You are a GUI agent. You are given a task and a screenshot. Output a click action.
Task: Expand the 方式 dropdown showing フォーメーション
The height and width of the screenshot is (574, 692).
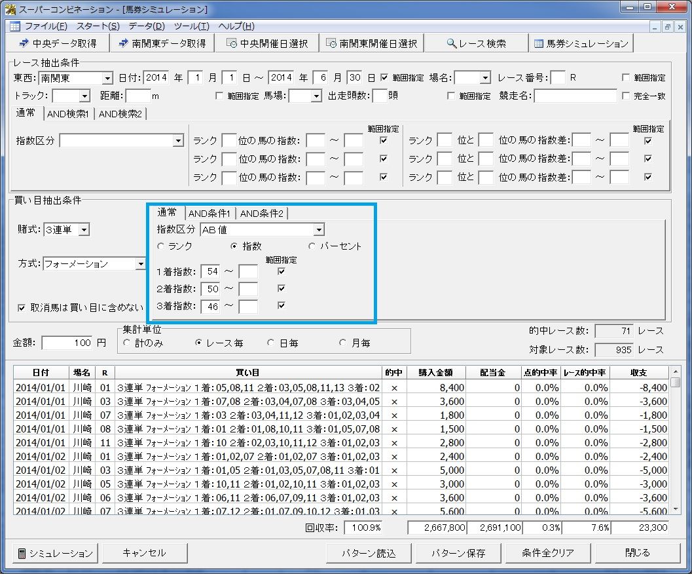(140, 264)
